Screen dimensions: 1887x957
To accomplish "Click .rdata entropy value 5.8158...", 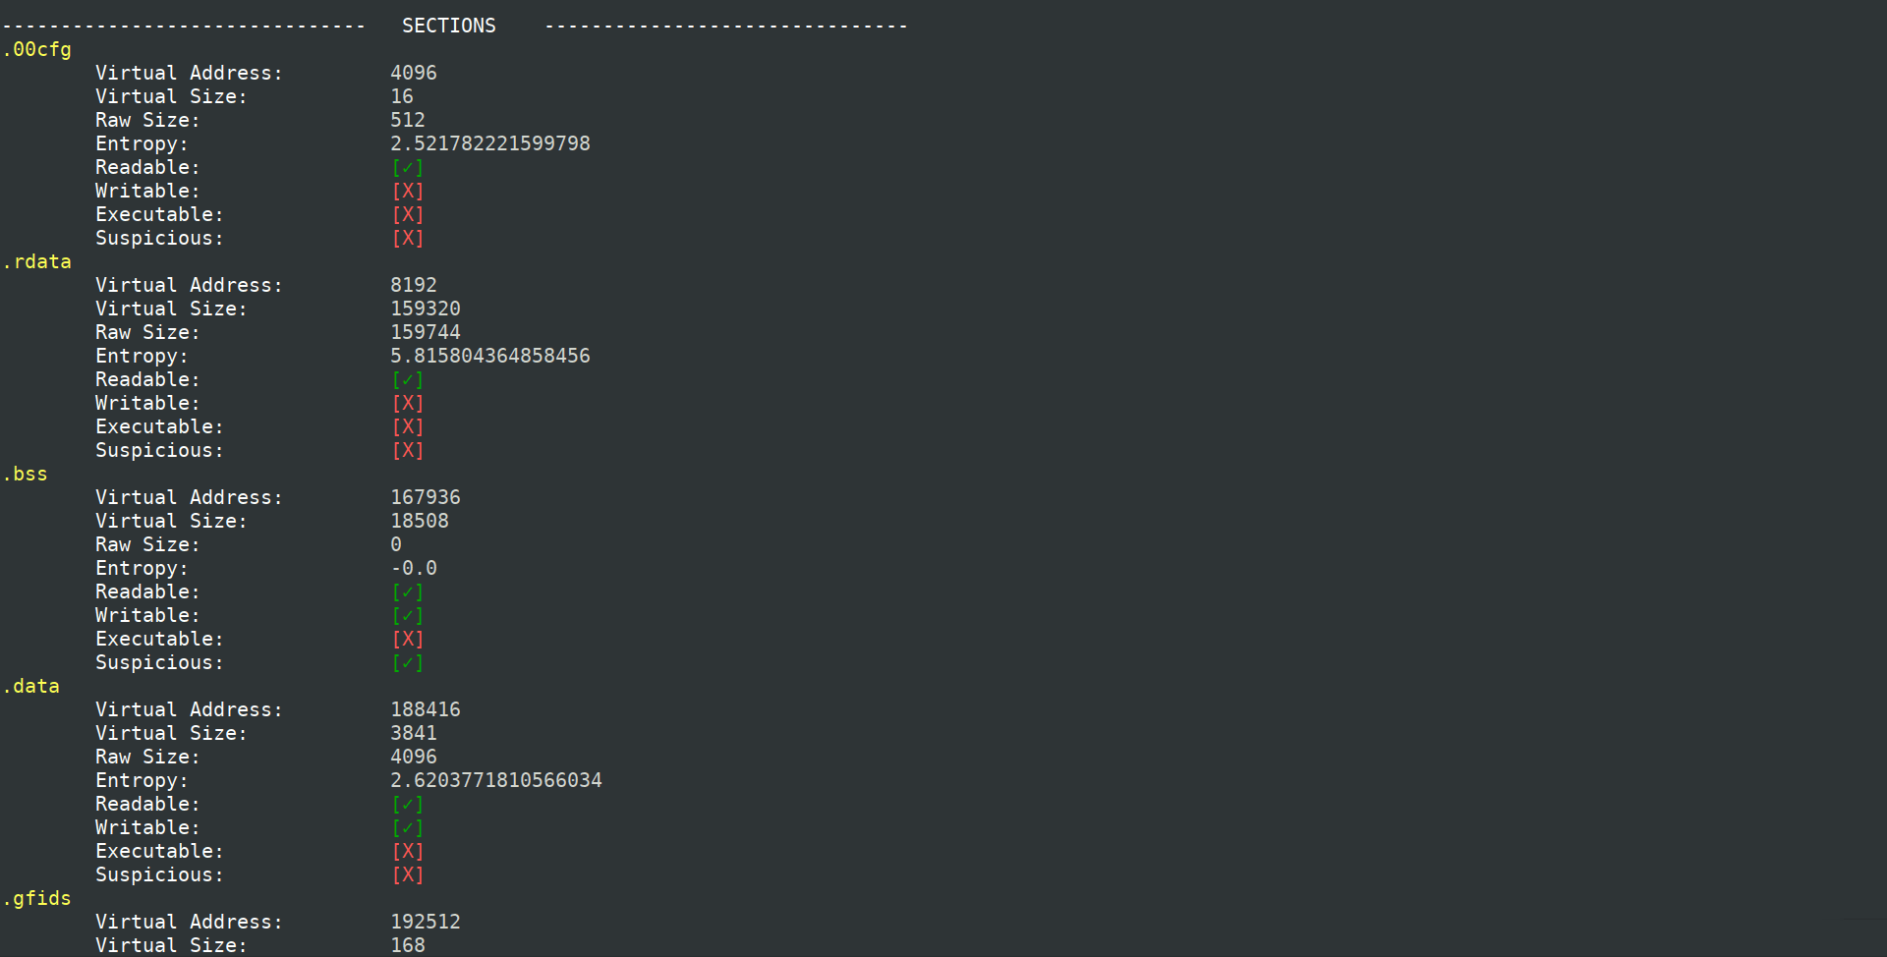I will point(490,356).
